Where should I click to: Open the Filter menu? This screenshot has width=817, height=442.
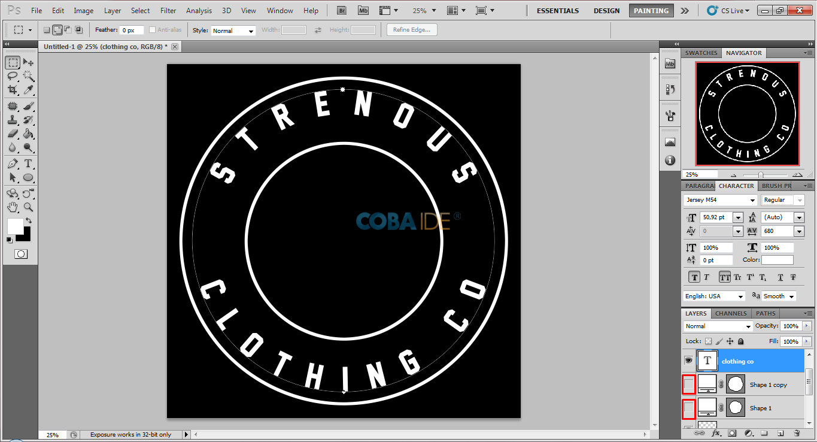(168, 11)
